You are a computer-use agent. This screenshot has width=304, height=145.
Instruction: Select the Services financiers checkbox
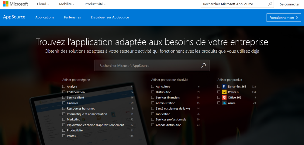[153, 97]
